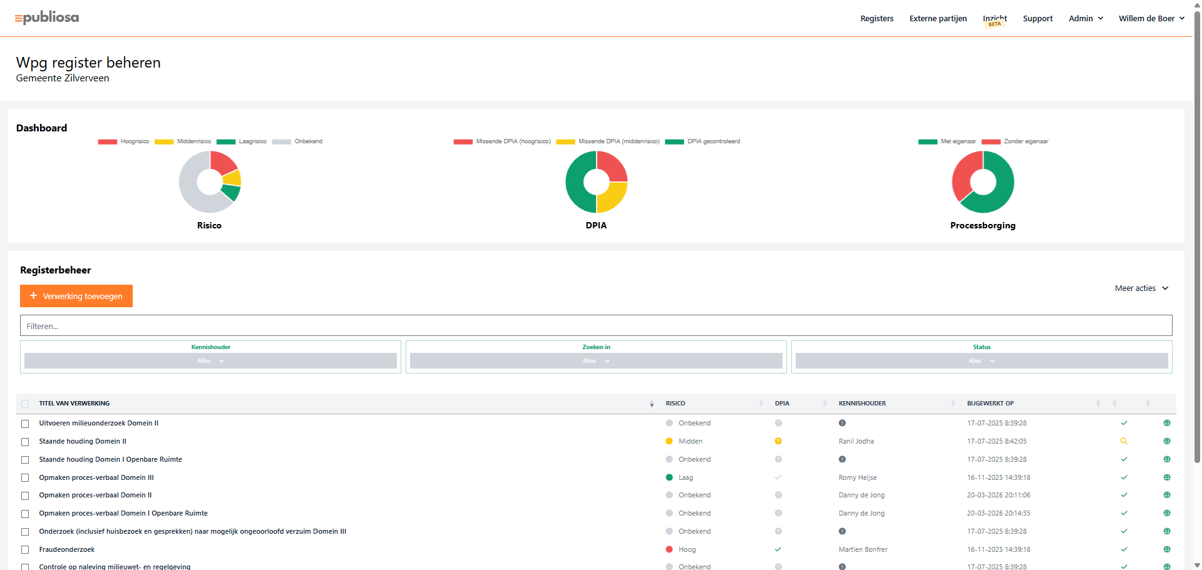The image size is (1202, 570).
Task: Sort the table by the Risico column arrows
Action: click(x=761, y=404)
